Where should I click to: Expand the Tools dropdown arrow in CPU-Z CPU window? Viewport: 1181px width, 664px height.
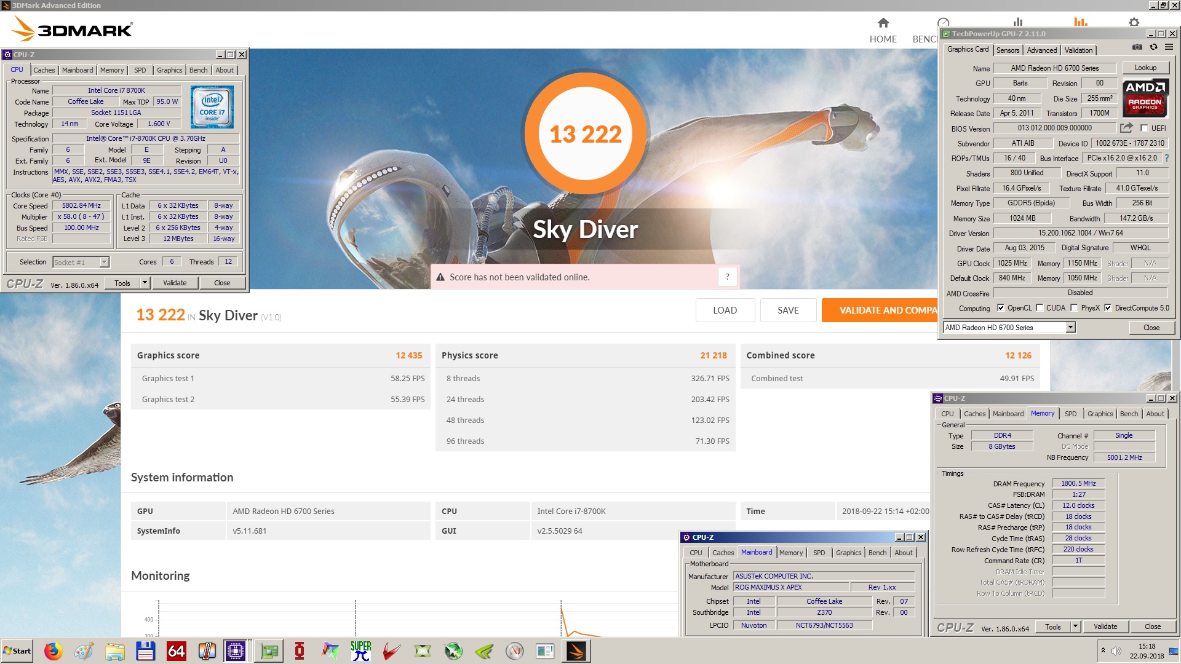(x=145, y=283)
